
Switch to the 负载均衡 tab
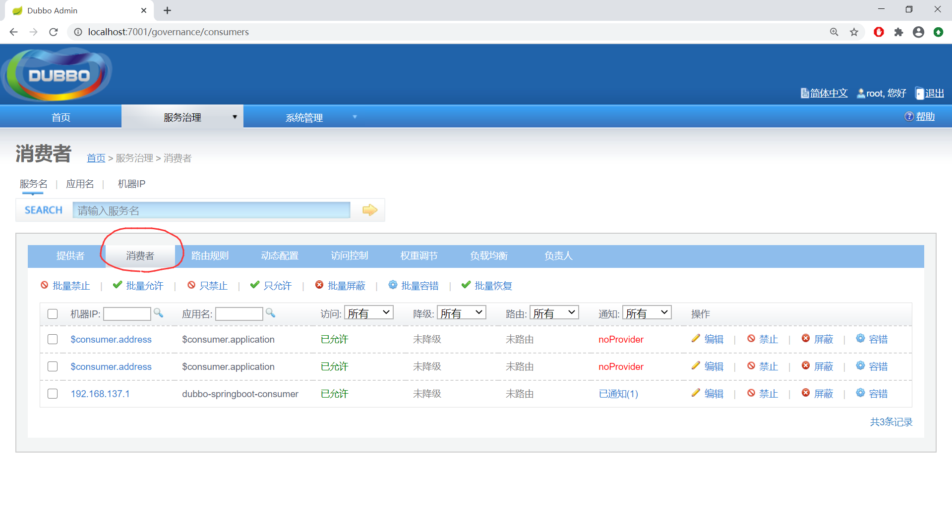pos(489,255)
